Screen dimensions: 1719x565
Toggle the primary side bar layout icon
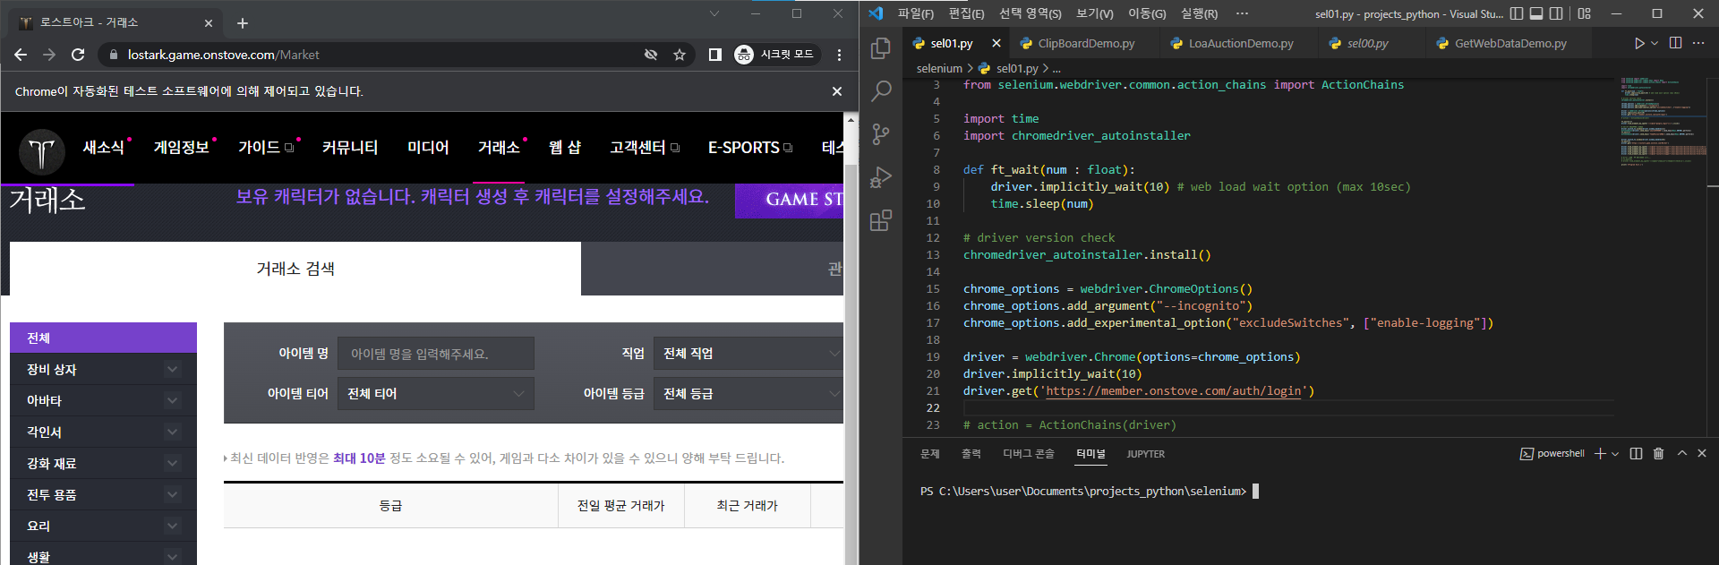click(1517, 13)
